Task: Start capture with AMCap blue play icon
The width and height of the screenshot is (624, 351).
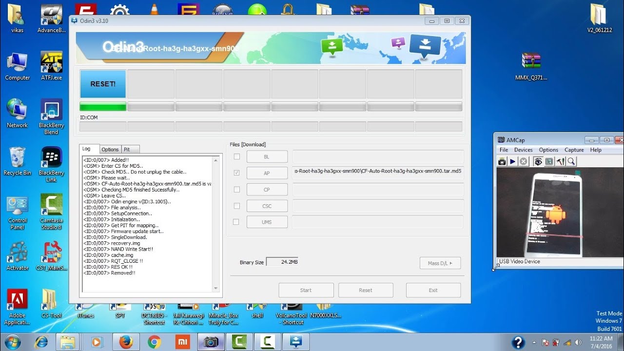Action: point(513,161)
